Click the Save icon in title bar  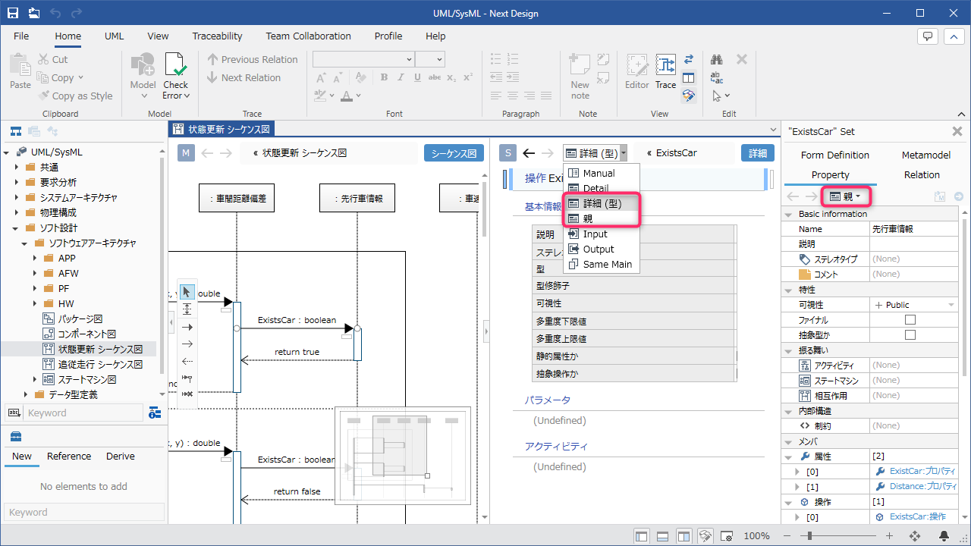14,13
